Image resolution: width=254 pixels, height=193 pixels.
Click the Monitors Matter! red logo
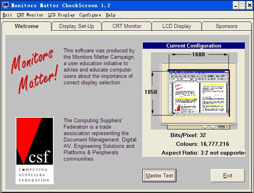point(34,71)
